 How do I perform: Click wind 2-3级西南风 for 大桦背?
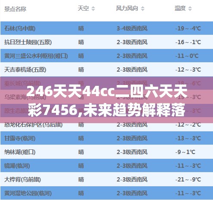click(x=132, y=179)
